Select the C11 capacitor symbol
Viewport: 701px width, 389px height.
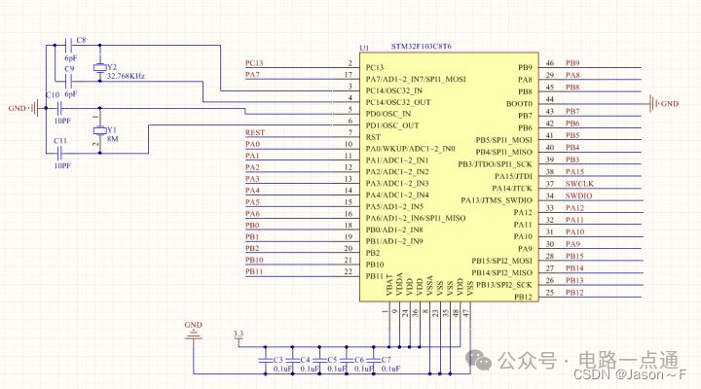(59, 154)
